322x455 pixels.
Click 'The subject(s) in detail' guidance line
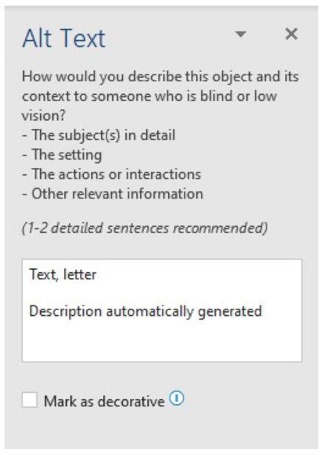pos(99,135)
